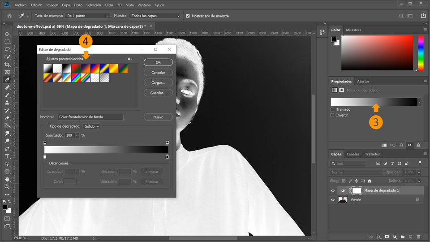The width and height of the screenshot is (430, 242).
Task: Enable the Invertir checkbox
Action: pos(332,115)
